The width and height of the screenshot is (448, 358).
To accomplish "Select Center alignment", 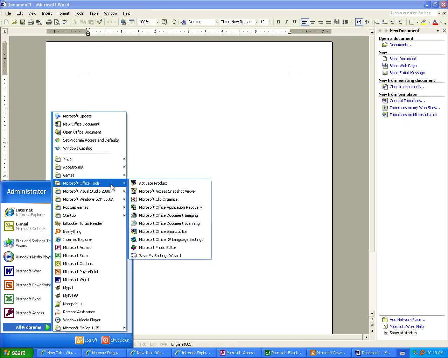I will pyautogui.click(x=313, y=22).
